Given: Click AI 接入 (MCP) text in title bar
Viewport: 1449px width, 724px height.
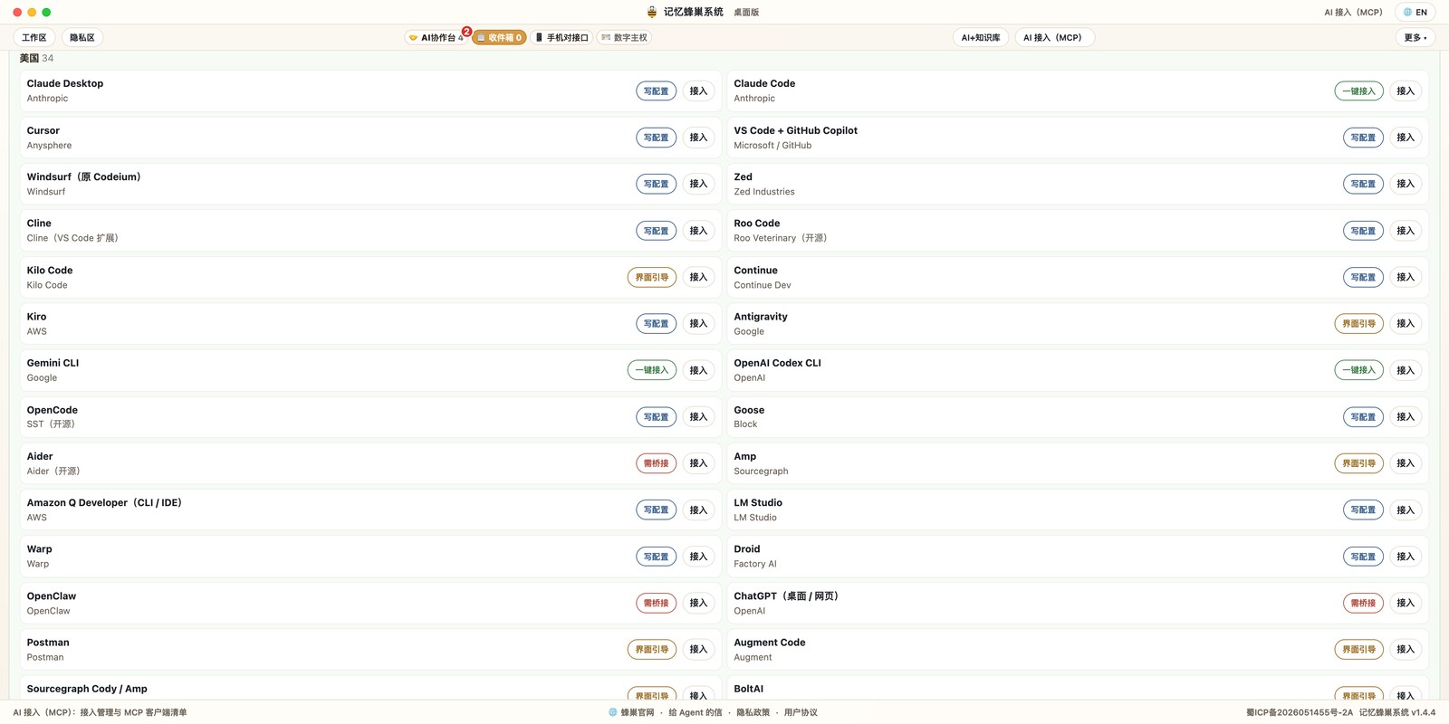Looking at the screenshot, I should (1353, 13).
